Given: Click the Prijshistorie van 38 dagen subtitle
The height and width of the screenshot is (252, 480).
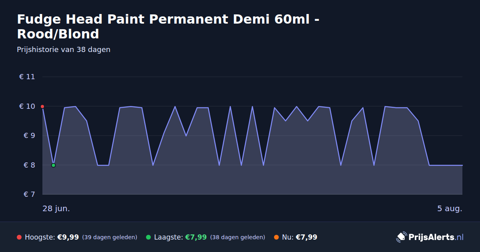Looking at the screenshot, I should pos(64,50).
